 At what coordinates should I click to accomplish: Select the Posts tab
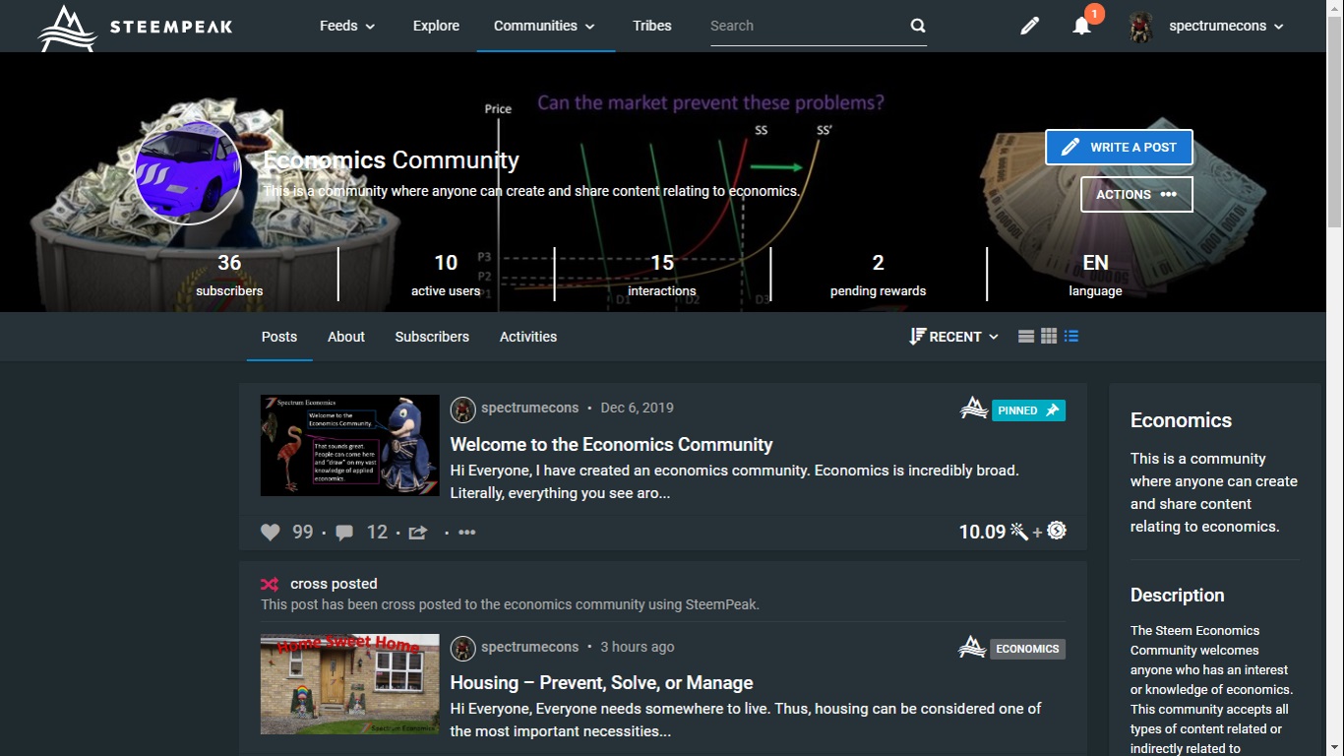click(x=279, y=337)
